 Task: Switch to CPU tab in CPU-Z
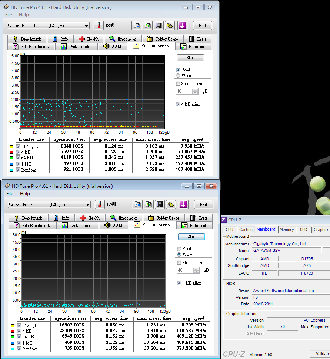[229, 230]
